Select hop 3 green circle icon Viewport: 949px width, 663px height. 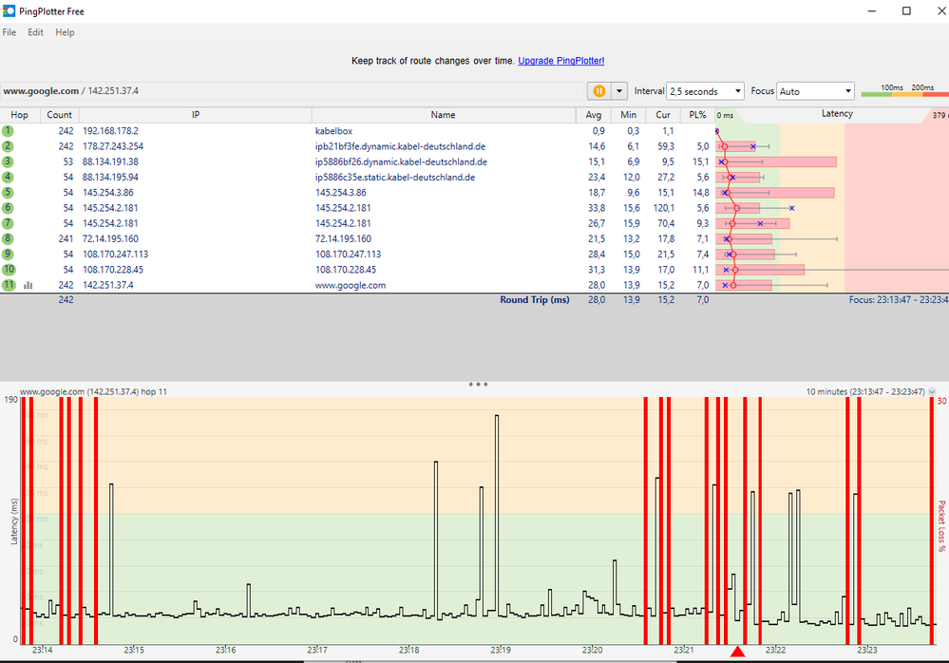tap(8, 161)
